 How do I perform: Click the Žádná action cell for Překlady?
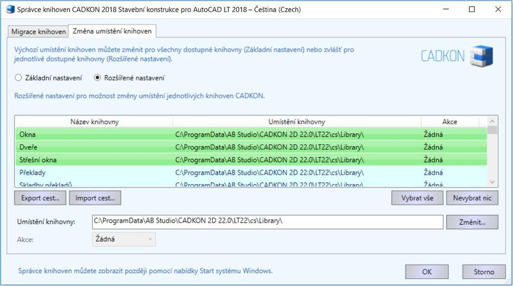(433, 172)
